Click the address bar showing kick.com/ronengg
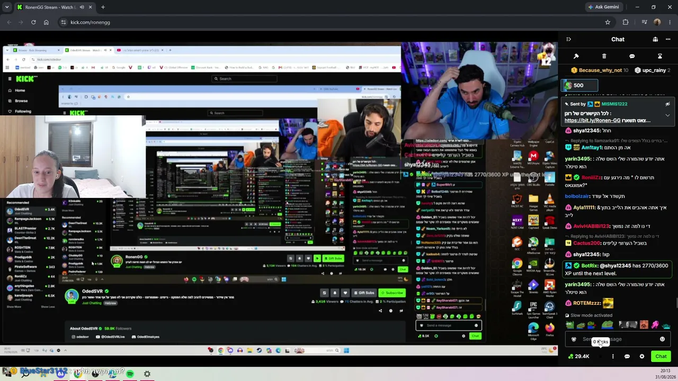Image resolution: width=678 pixels, height=381 pixels. 337,22
